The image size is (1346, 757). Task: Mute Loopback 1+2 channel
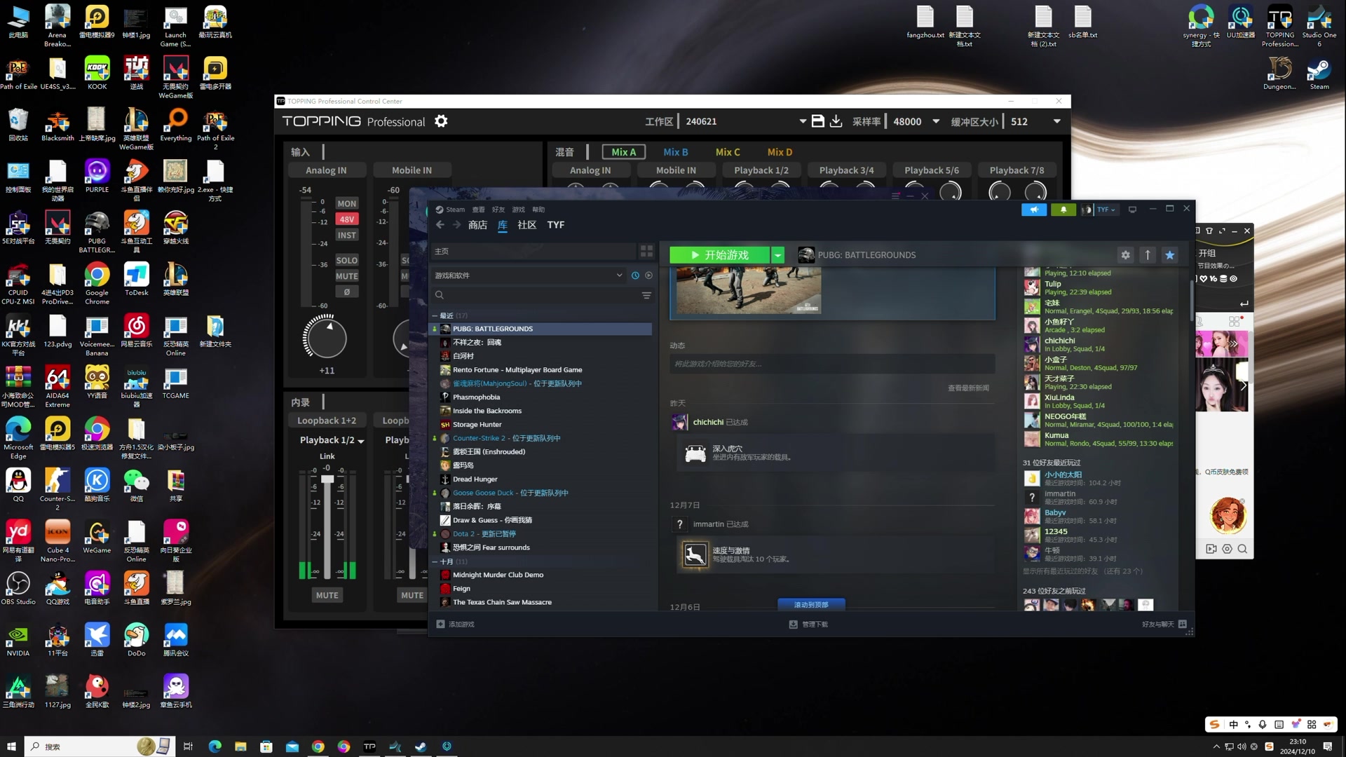point(327,595)
